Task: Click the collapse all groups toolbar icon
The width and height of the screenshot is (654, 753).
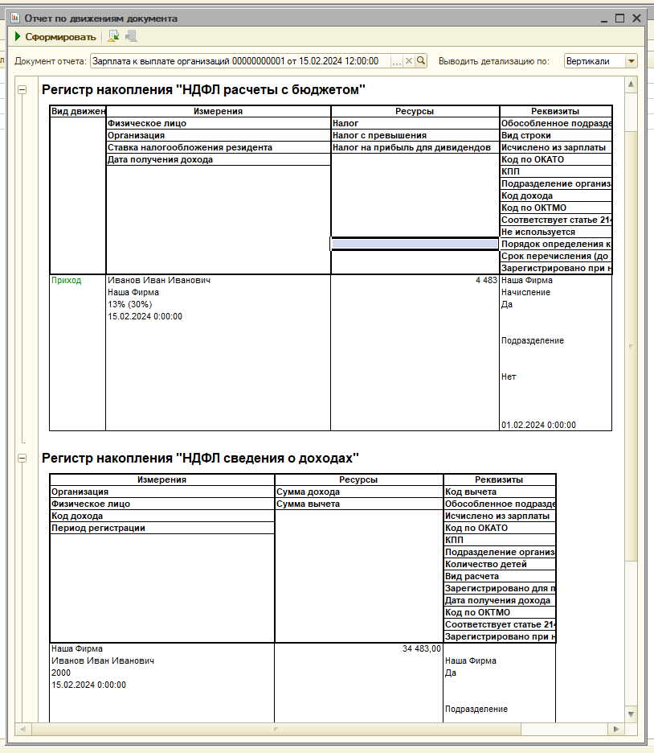Action: coord(131,36)
